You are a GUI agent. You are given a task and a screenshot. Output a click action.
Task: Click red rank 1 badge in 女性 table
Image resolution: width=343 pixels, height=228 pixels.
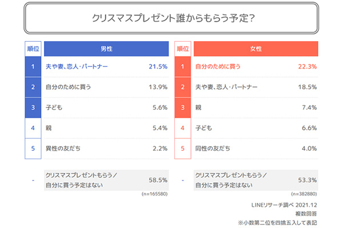(183, 66)
